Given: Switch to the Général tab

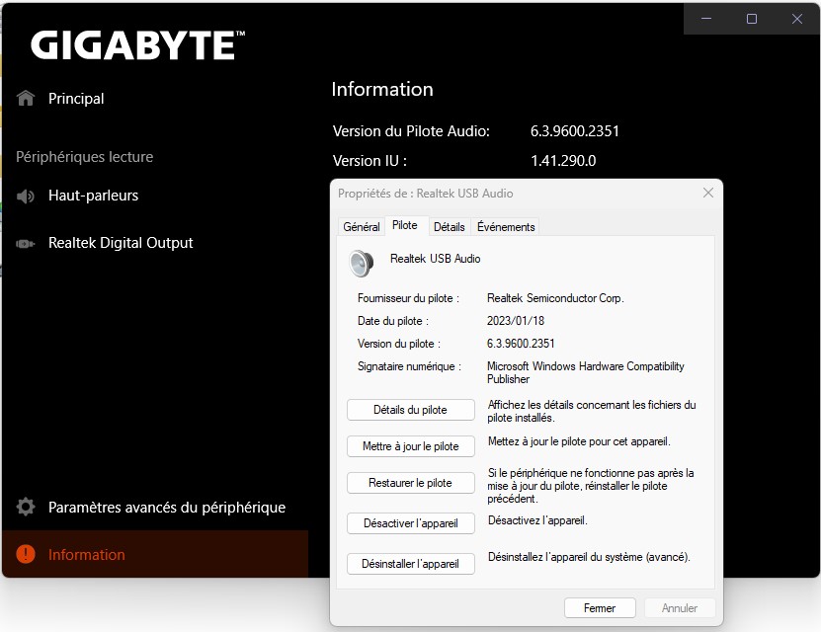Looking at the screenshot, I should 362,227.
